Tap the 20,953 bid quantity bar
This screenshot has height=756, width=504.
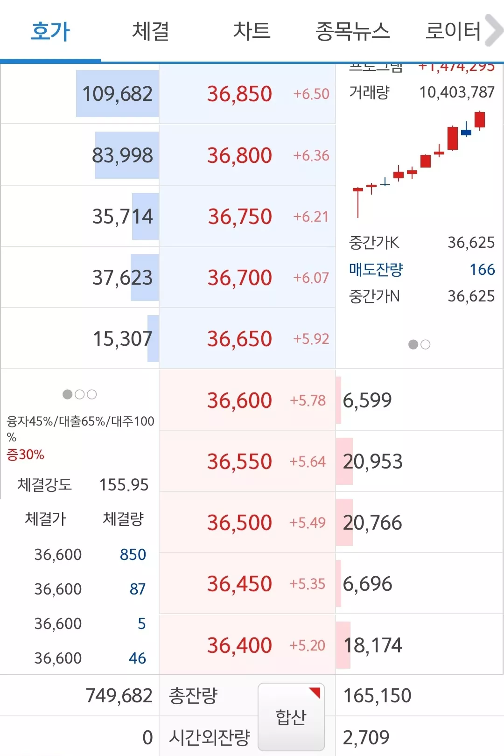coord(373,462)
